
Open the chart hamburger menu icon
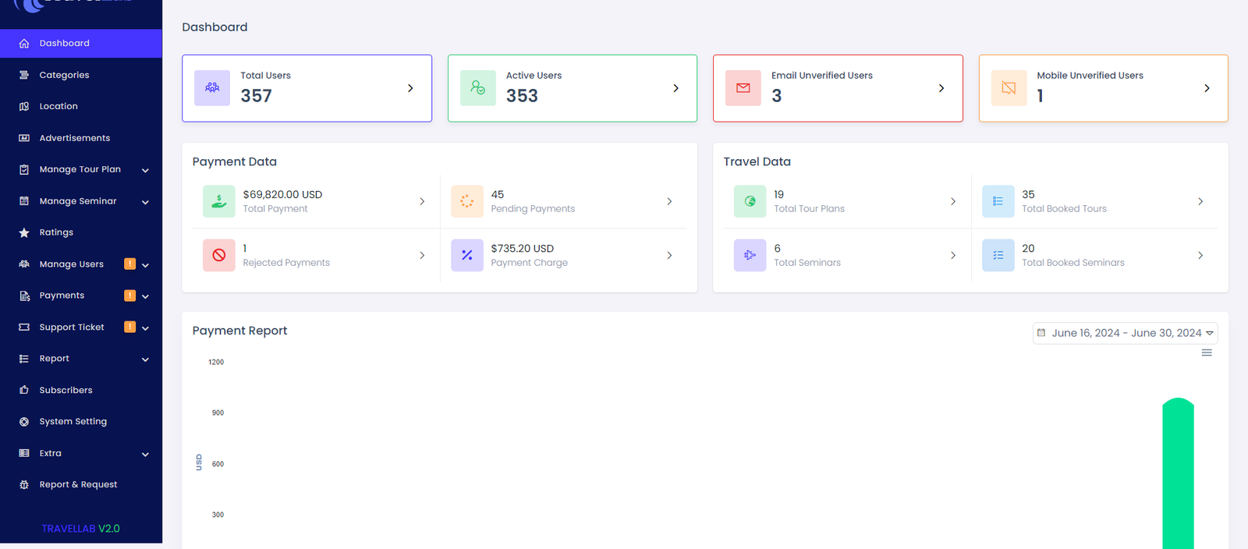1207,353
